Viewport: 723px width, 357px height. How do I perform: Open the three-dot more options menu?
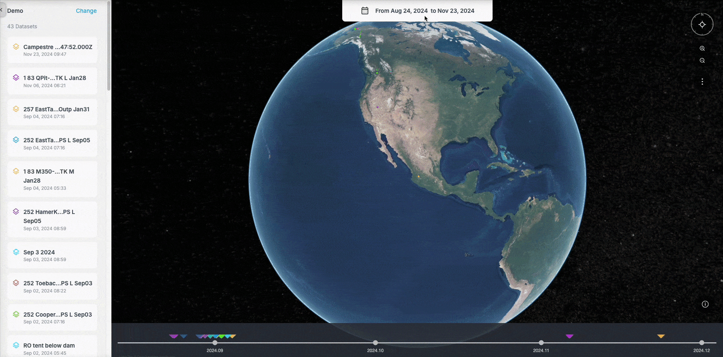pyautogui.click(x=702, y=82)
